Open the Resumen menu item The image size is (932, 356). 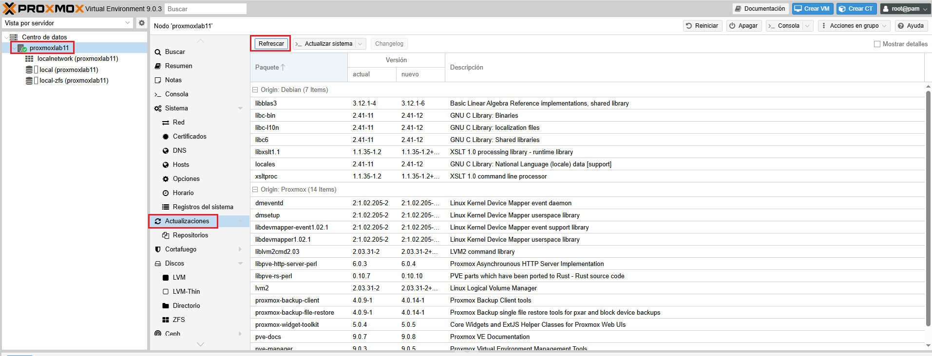tap(178, 66)
